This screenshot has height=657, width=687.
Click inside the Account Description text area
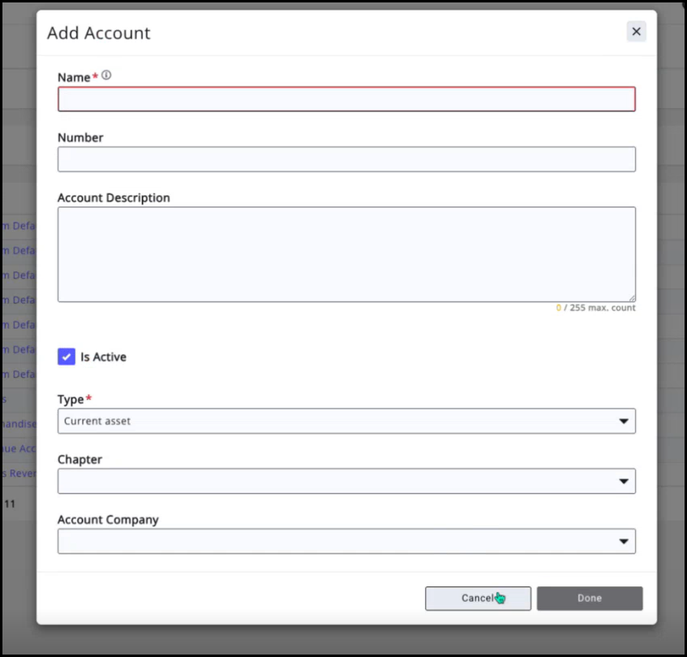pyautogui.click(x=346, y=254)
